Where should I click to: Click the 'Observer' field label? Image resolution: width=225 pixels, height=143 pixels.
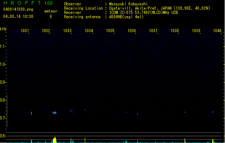pyautogui.click(x=73, y=4)
